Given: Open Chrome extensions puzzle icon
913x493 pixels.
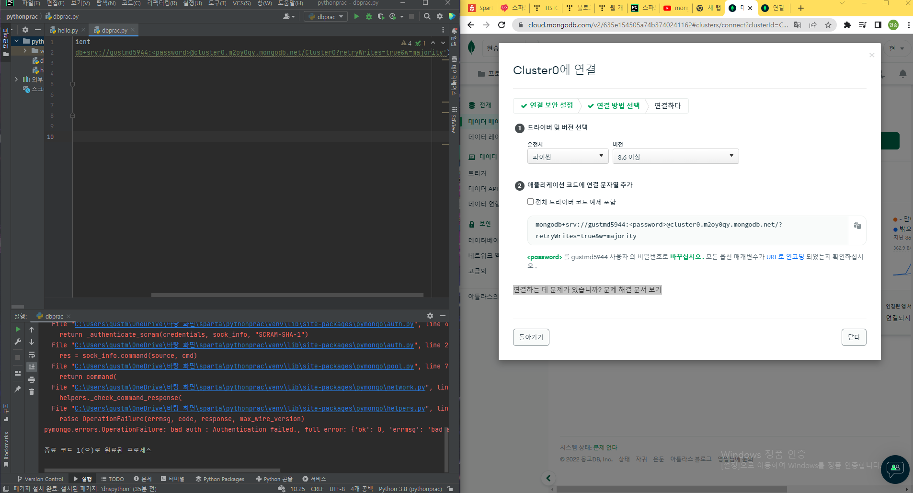Looking at the screenshot, I should click(847, 25).
